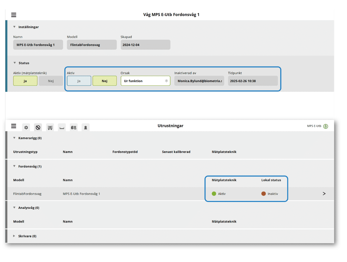
Task: Open the settings gear tab
Action: 26,127
